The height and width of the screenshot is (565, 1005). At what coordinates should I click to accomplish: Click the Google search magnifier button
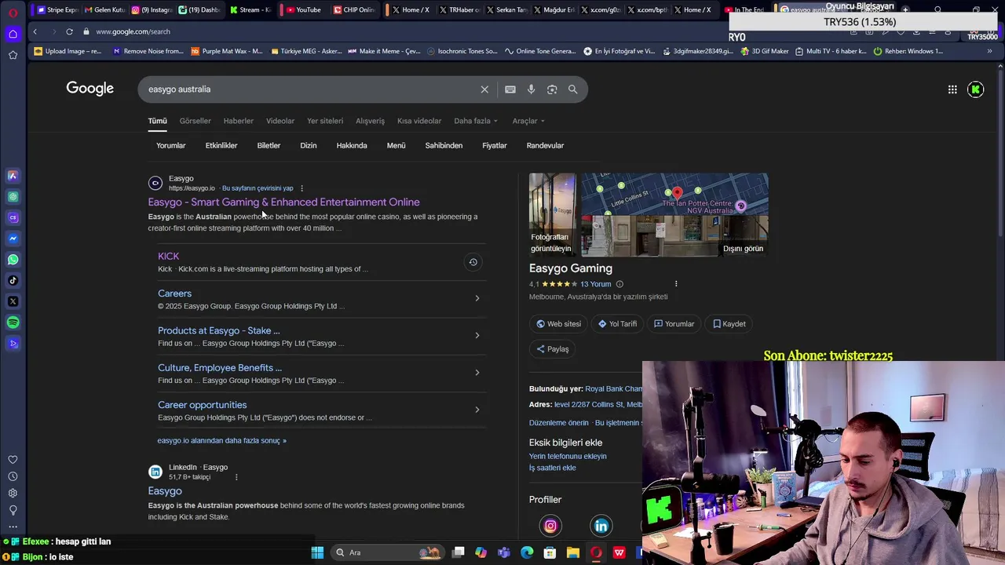pyautogui.click(x=573, y=89)
